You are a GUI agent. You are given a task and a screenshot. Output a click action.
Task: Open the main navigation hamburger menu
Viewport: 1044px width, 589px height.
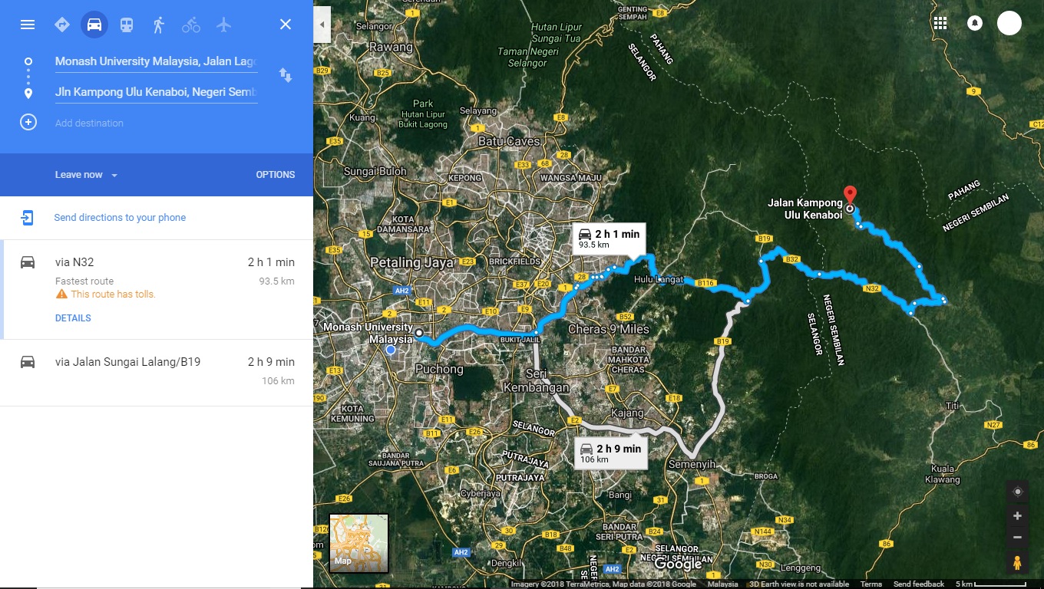point(28,24)
